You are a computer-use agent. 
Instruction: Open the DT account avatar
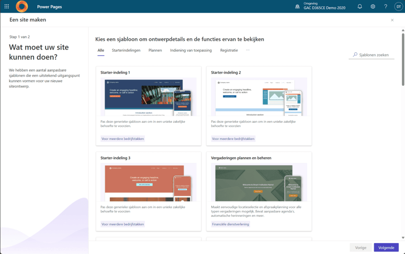tap(399, 6)
